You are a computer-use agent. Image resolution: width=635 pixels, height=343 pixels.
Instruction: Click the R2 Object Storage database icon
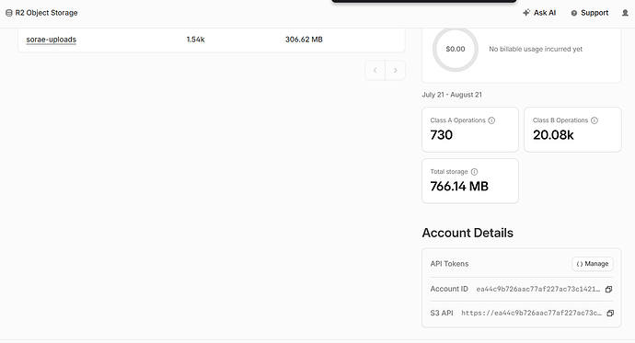[x=9, y=13]
